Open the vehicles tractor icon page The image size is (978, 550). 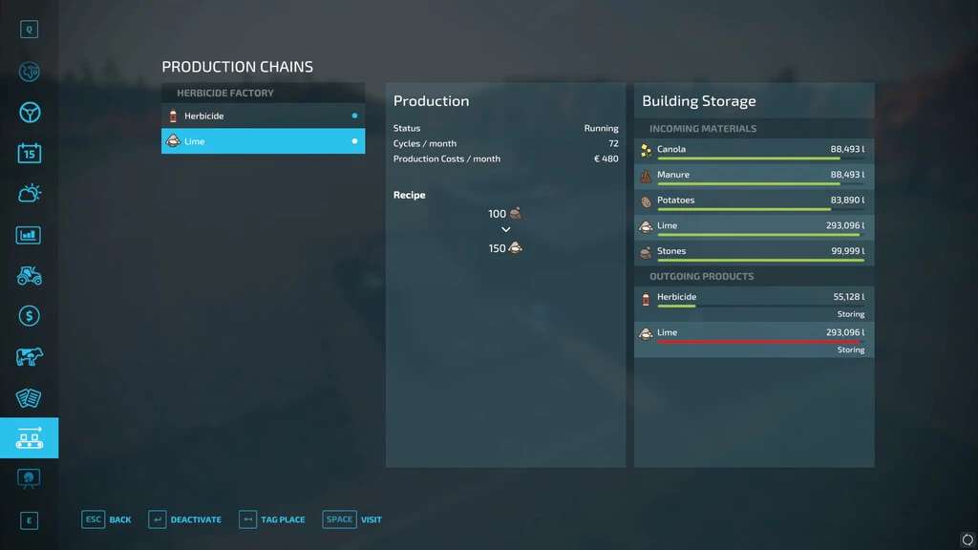[29, 275]
